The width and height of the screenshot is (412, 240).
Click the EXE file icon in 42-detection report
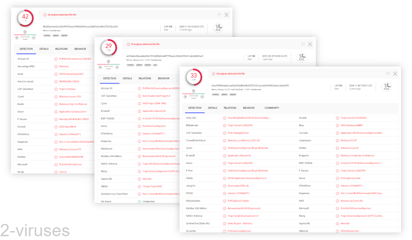(218, 28)
